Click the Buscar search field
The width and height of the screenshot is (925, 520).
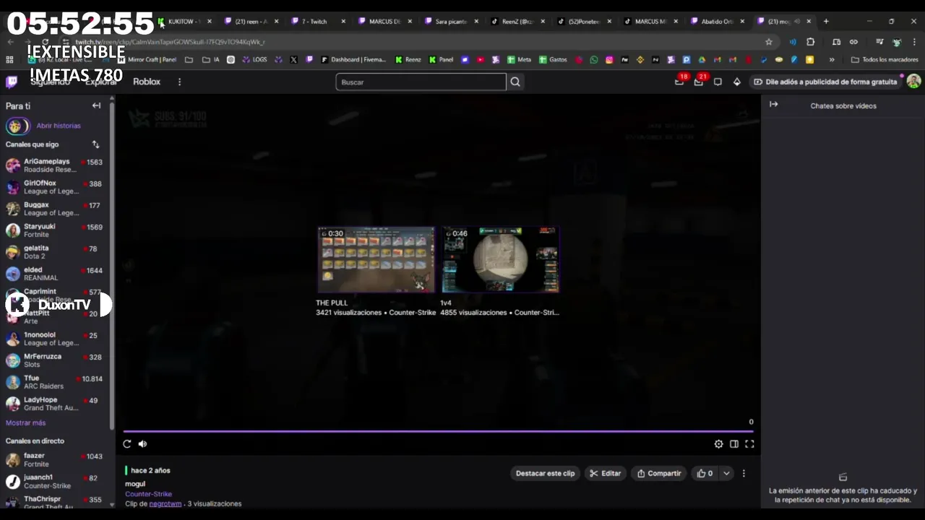tap(421, 82)
